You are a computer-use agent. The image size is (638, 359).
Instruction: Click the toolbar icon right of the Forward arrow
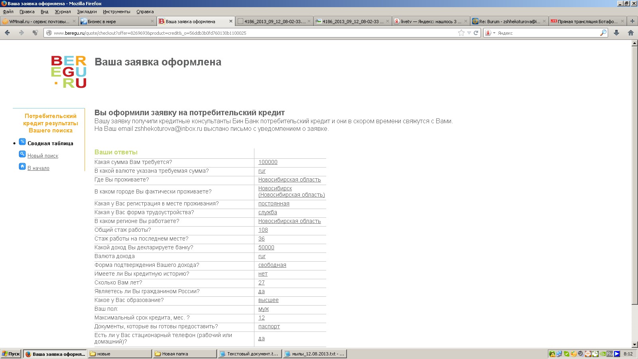pos(35,33)
